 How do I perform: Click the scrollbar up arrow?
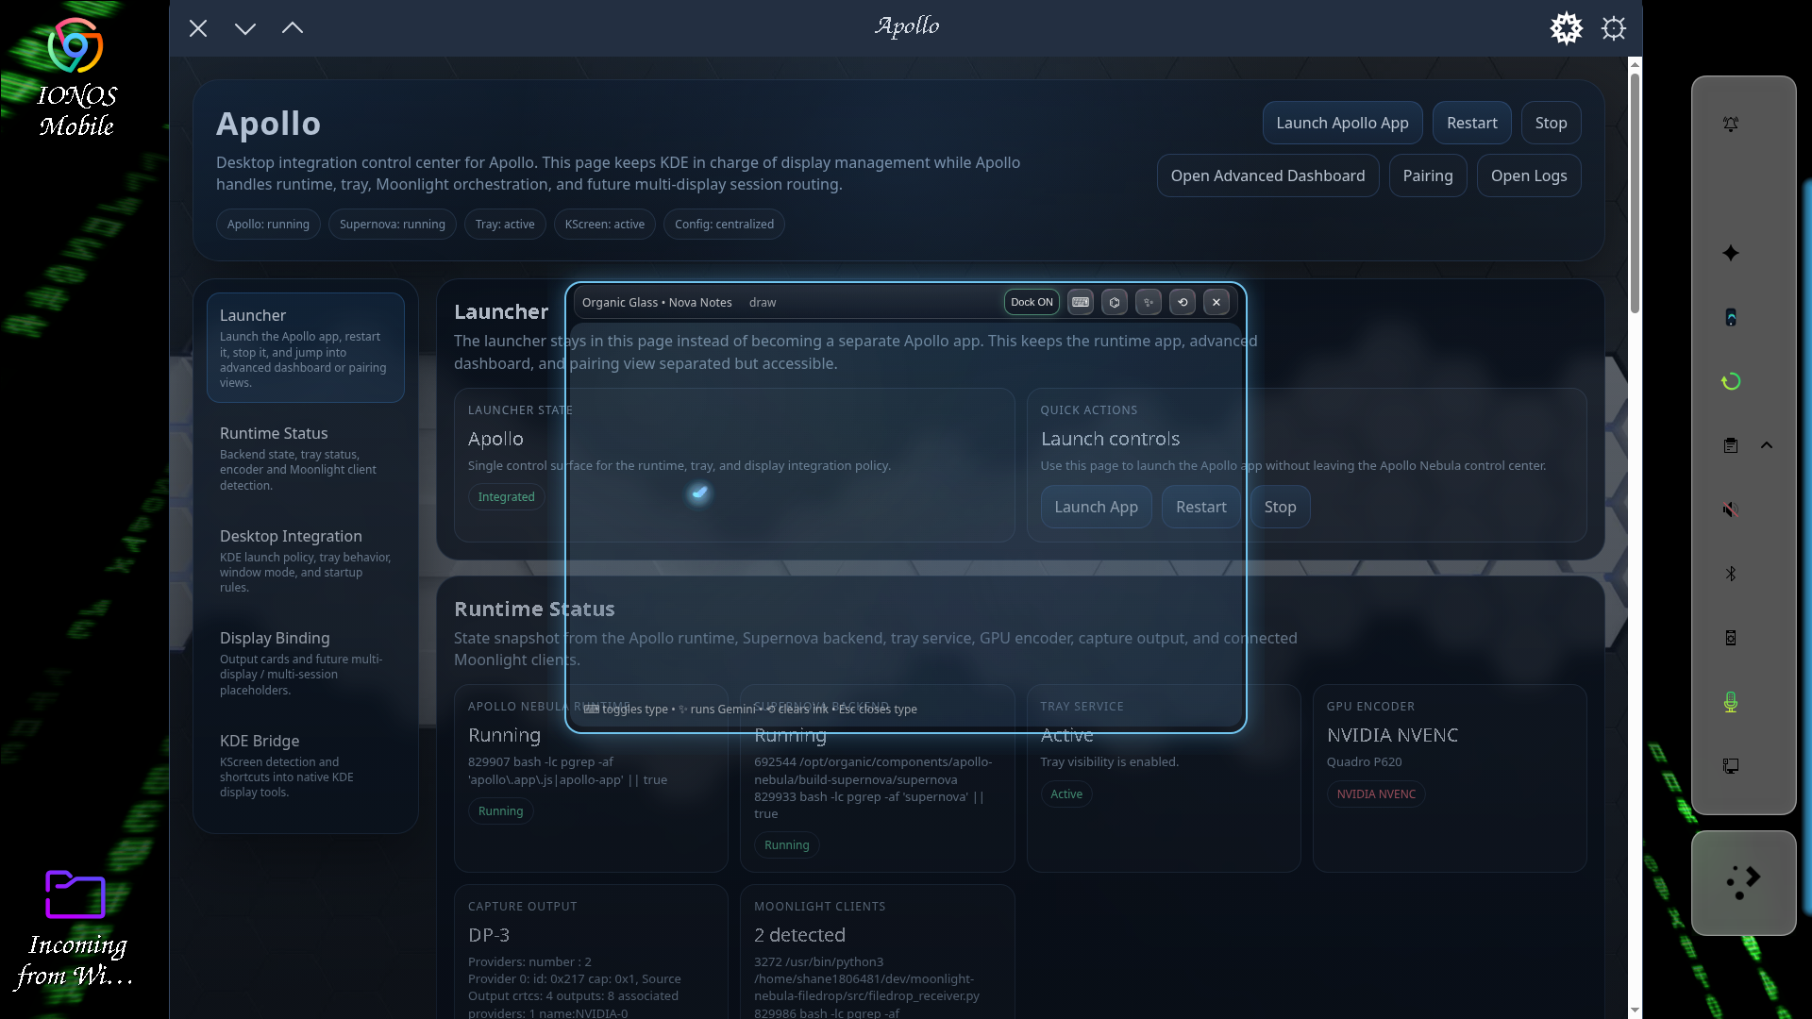tap(1635, 63)
